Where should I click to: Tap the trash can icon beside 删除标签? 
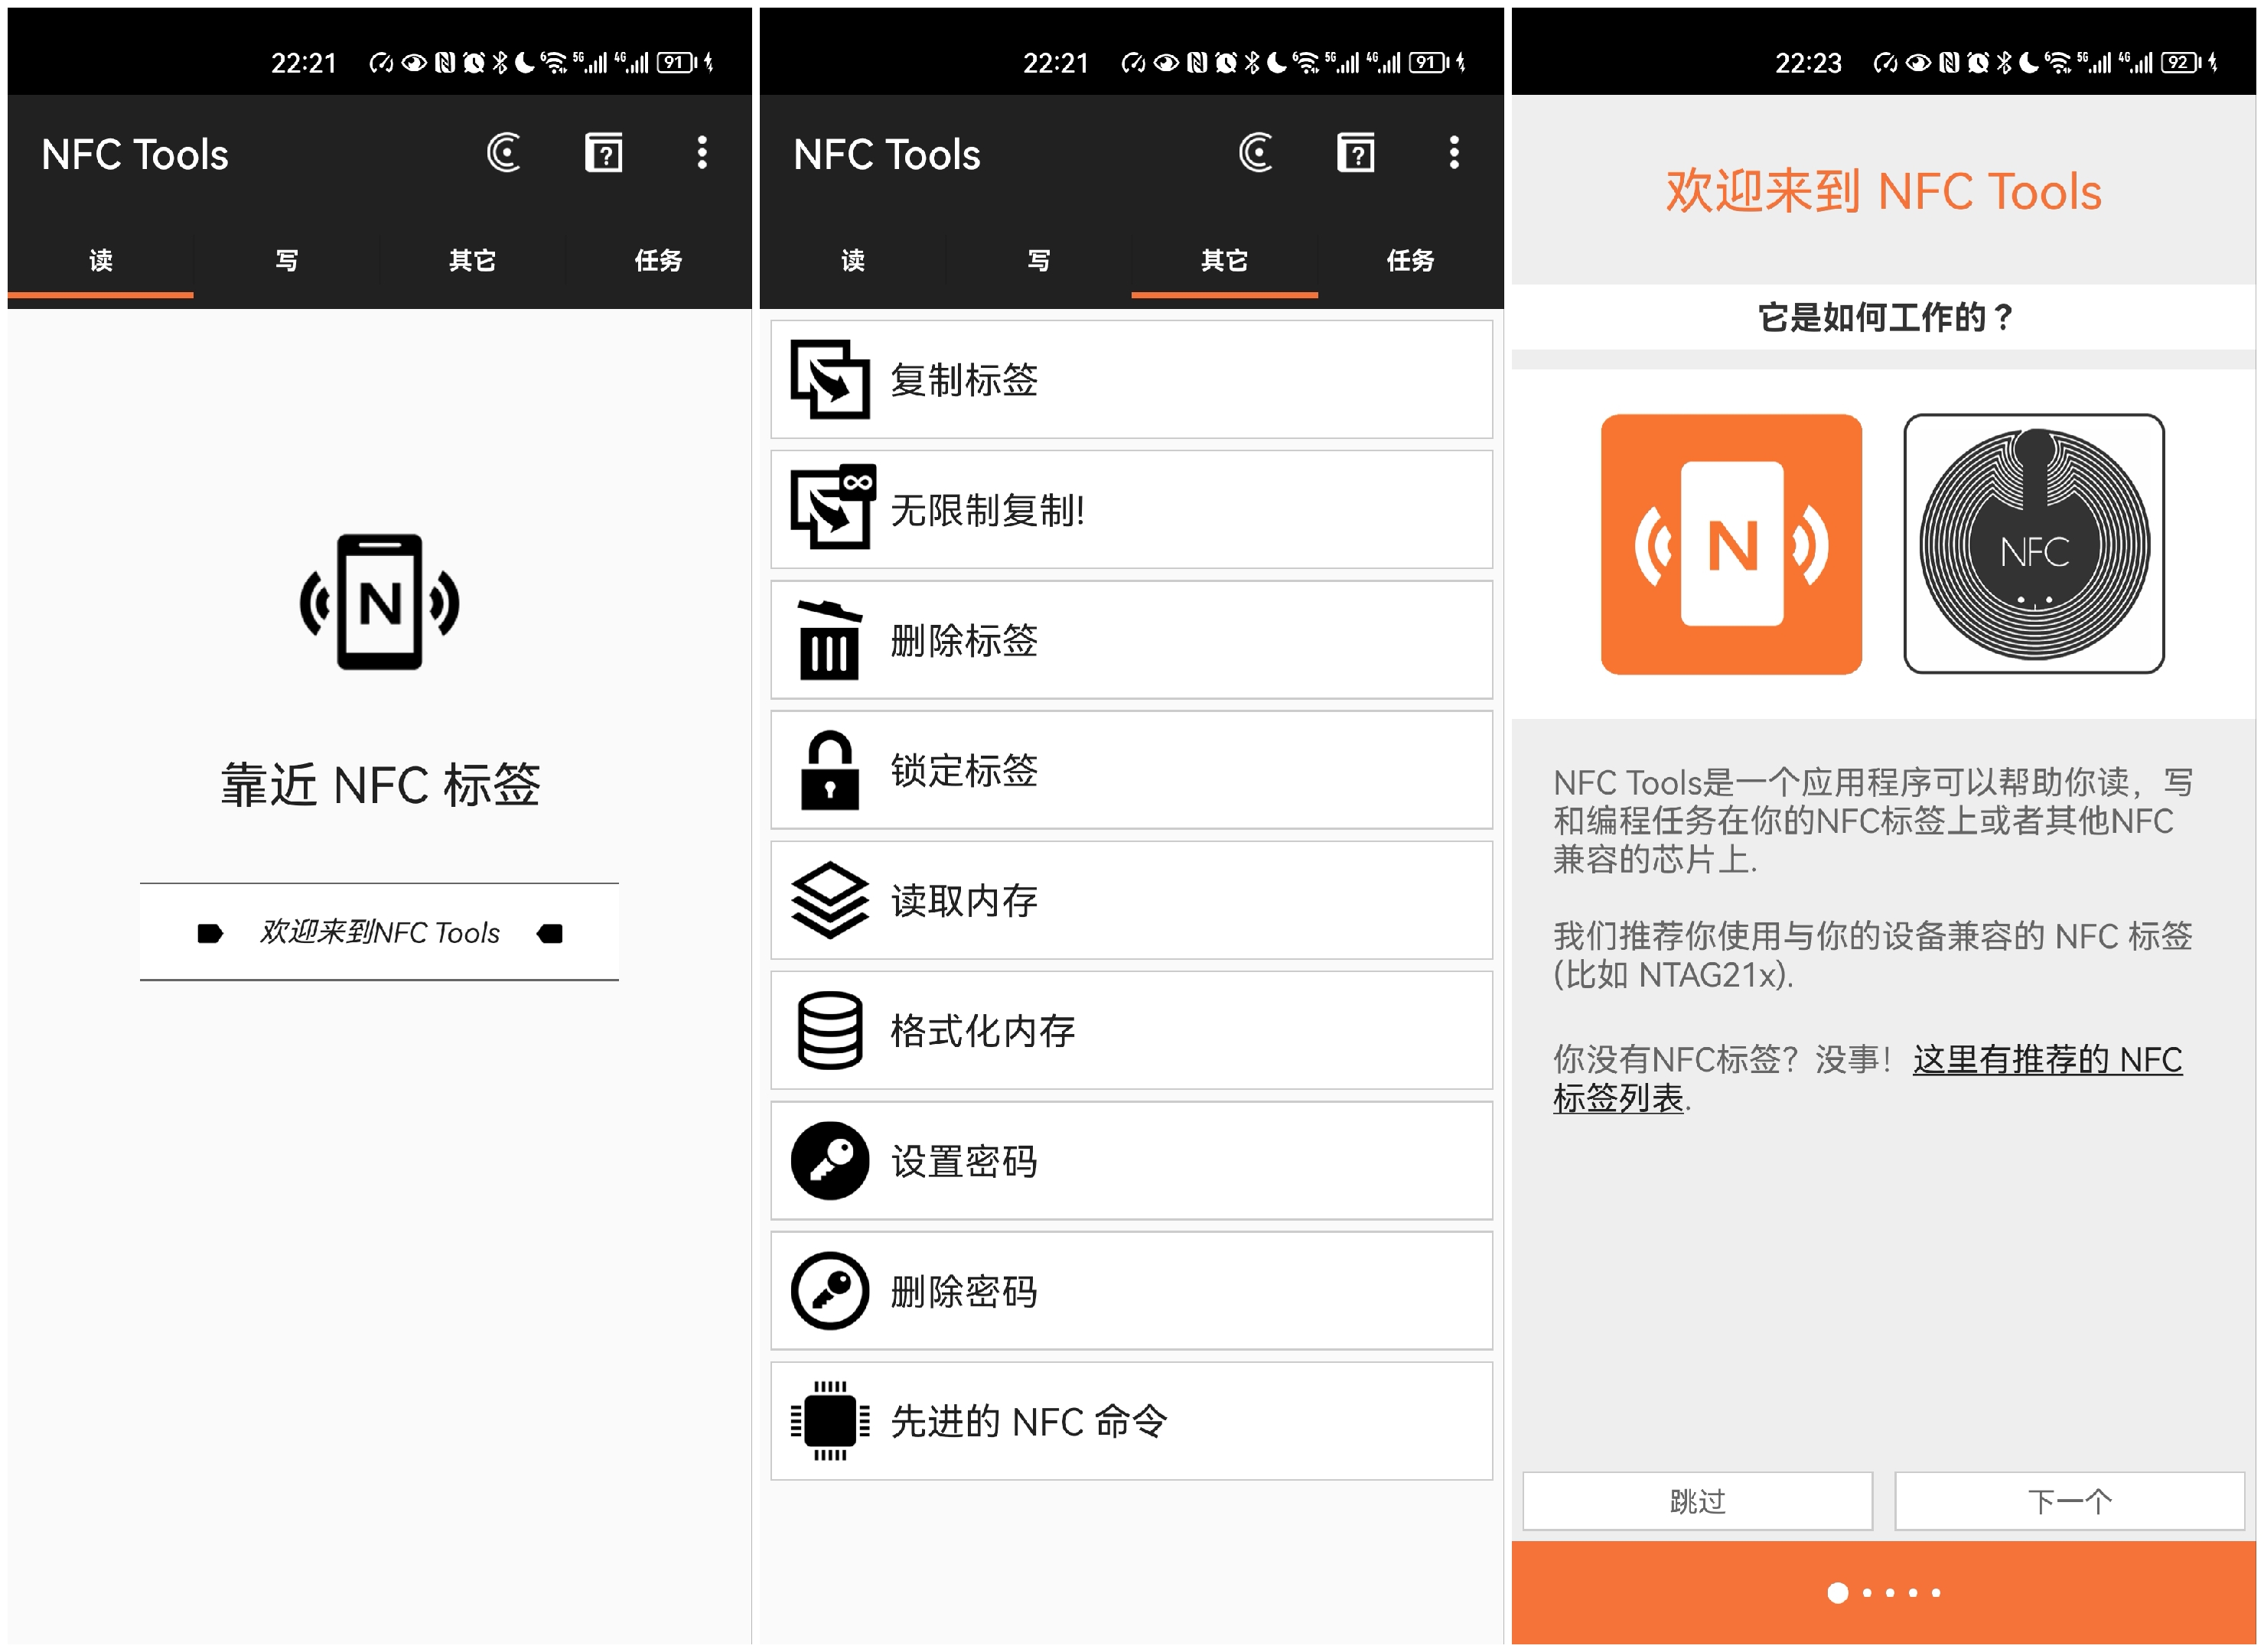point(829,640)
